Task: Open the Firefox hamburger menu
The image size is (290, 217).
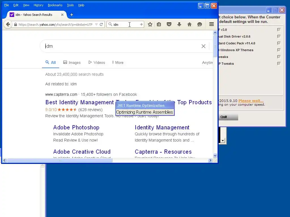Action: tap(212, 24)
